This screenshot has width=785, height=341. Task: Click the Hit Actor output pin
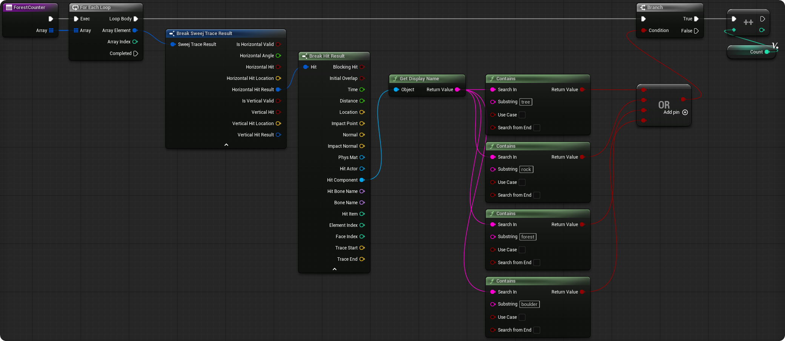pyautogui.click(x=362, y=169)
